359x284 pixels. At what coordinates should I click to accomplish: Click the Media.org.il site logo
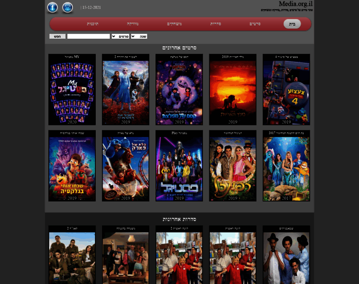(295, 4)
